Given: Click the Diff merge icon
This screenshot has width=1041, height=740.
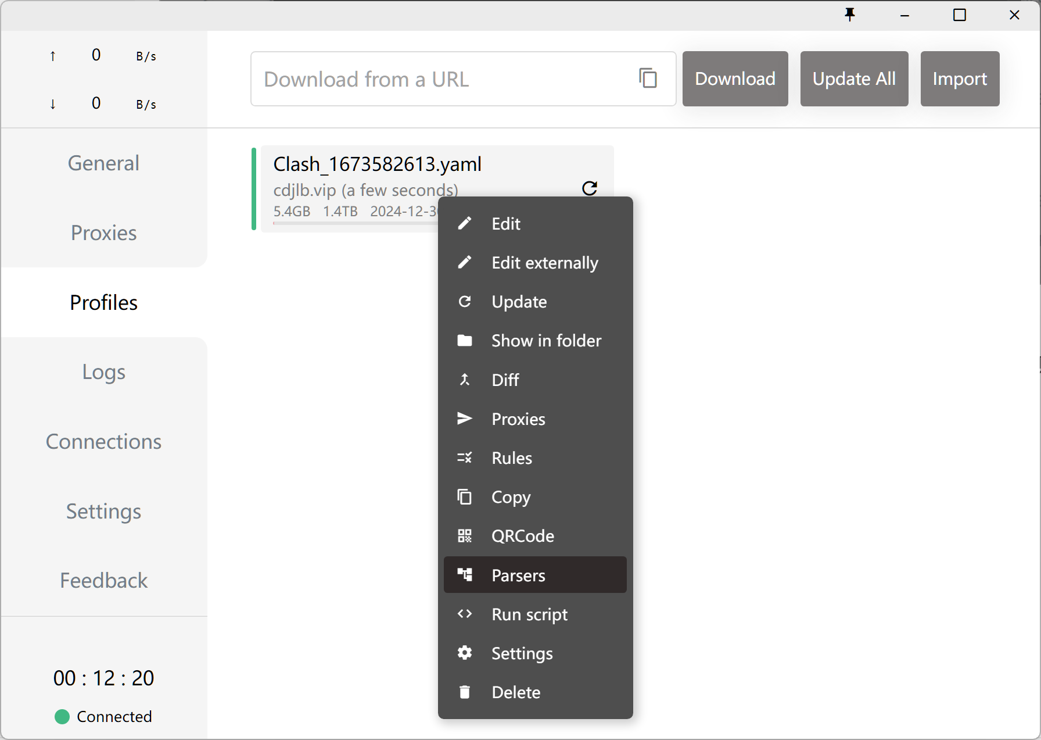Looking at the screenshot, I should click(x=465, y=380).
